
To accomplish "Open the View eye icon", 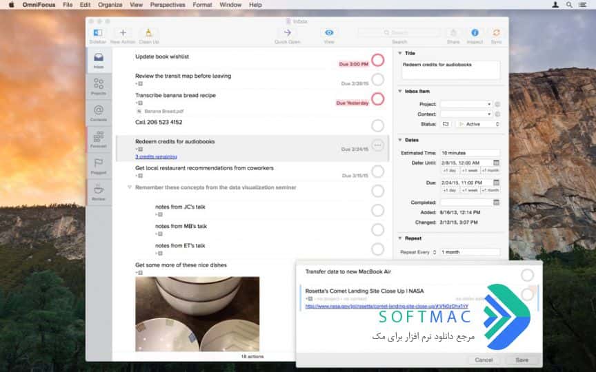I will pyautogui.click(x=329, y=33).
